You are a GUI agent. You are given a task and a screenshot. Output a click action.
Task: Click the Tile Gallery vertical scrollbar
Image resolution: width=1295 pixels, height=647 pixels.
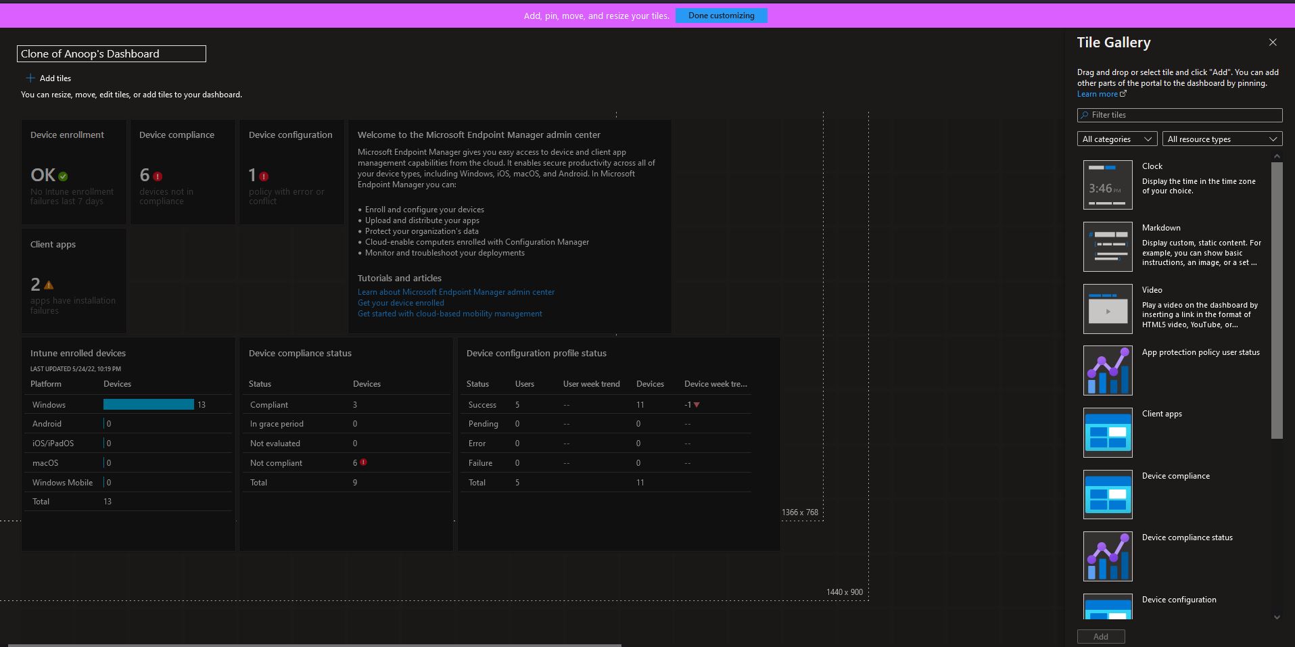(1277, 301)
